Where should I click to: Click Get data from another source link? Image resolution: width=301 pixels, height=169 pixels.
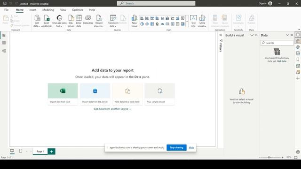coord(112,109)
